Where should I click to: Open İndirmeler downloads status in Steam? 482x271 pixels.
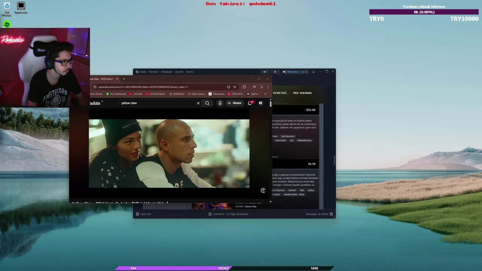pyautogui.click(x=229, y=214)
